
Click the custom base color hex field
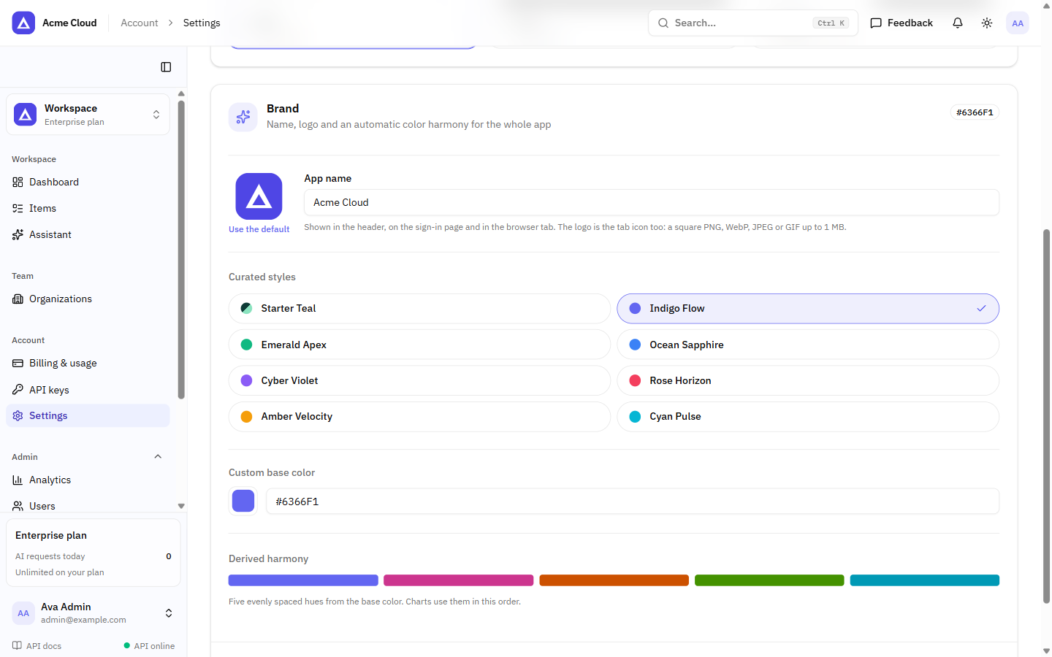633,502
